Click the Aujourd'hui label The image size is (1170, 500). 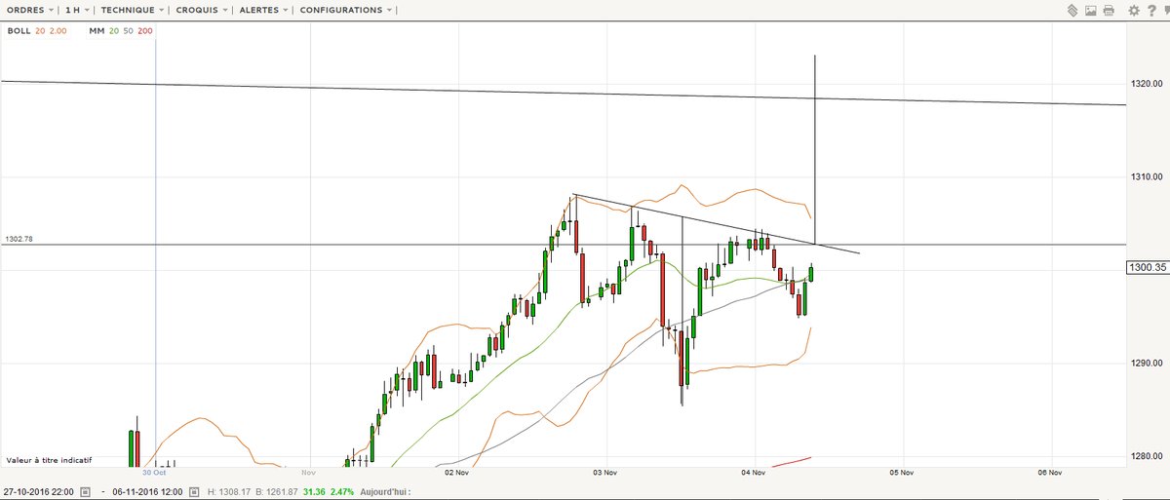coord(386,492)
